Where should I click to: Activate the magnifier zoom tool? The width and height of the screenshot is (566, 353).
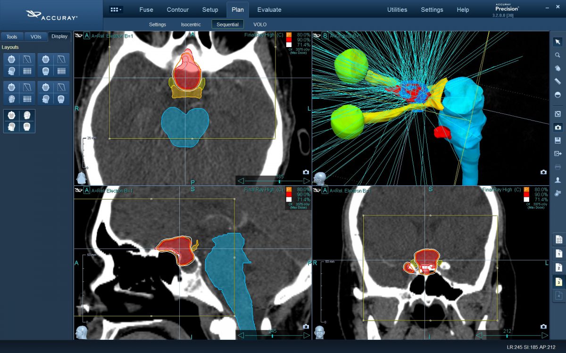[x=558, y=55]
